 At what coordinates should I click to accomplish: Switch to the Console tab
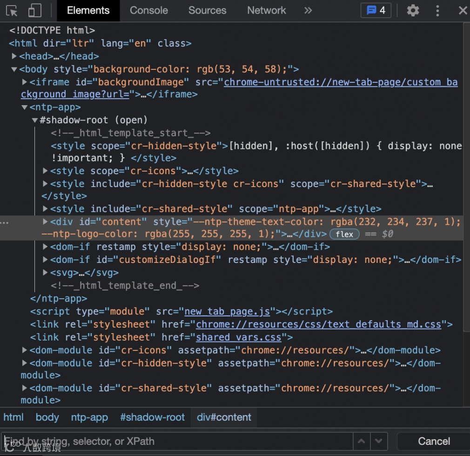point(148,11)
